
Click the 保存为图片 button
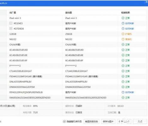click(108, 122)
